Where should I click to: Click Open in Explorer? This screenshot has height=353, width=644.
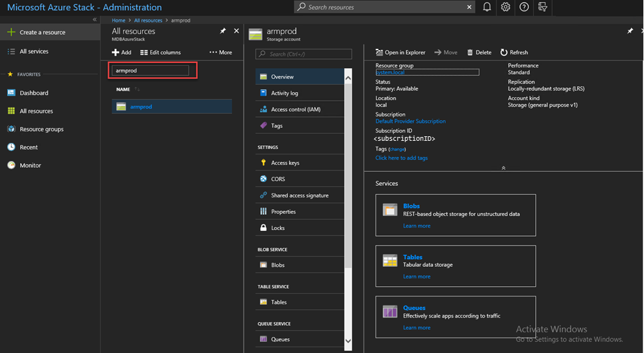[401, 52]
